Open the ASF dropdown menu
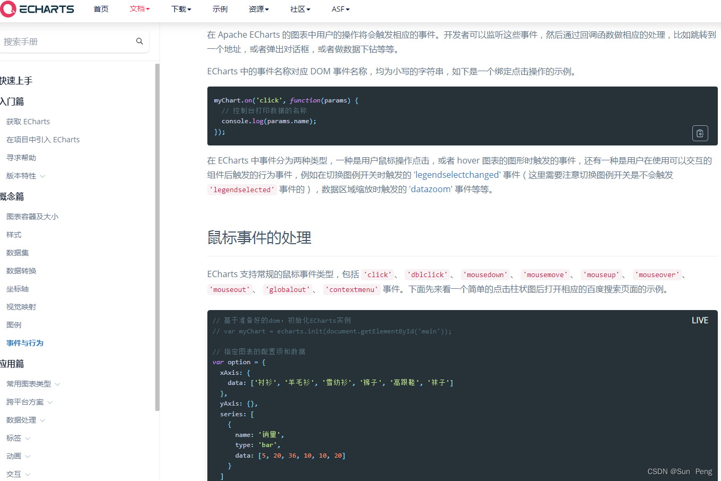This screenshot has height=481, width=721. click(x=341, y=9)
